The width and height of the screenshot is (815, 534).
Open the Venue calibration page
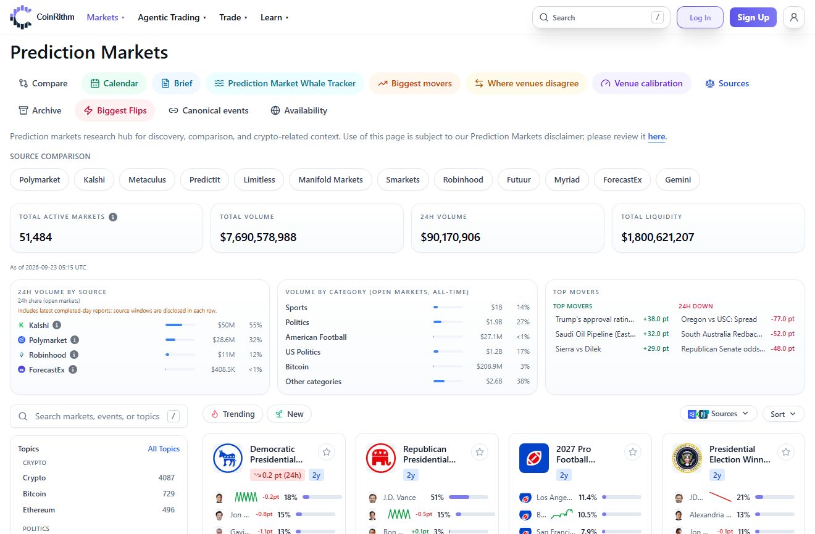click(642, 83)
